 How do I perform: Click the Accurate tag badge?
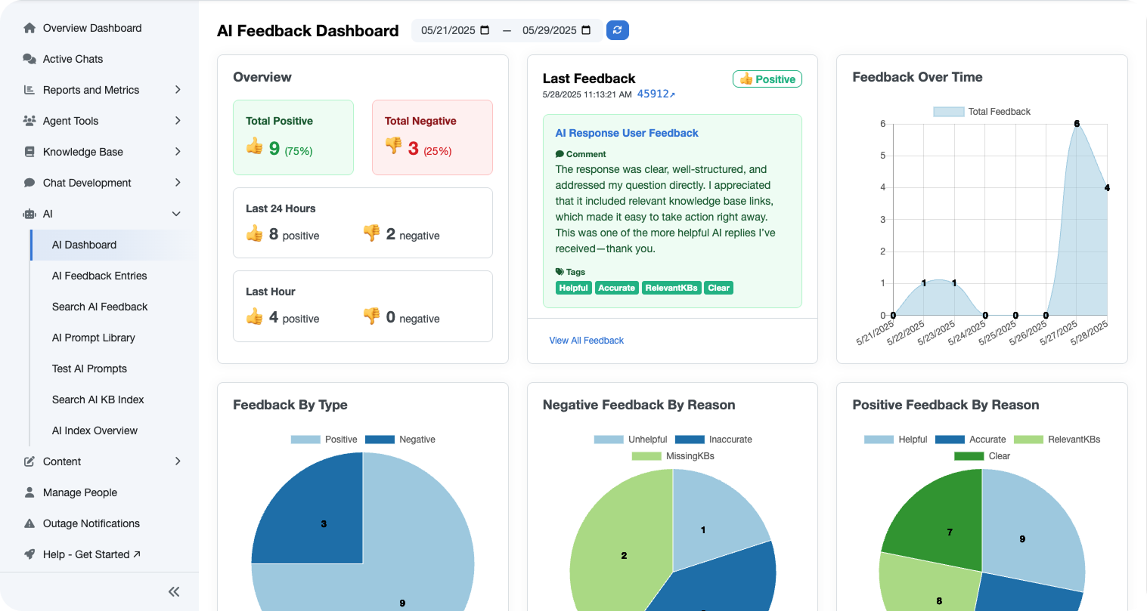pyautogui.click(x=617, y=288)
